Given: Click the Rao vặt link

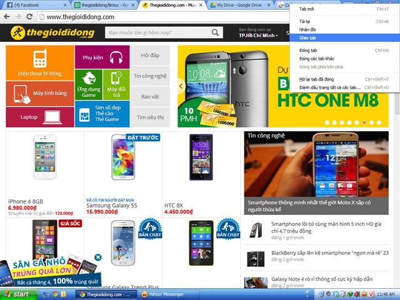Looking at the screenshot, I should tap(150, 97).
